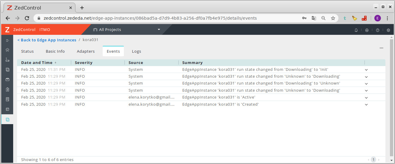Expand the 'Downloading' to 'Init' event row
The image size is (395, 164).
coord(366,70)
